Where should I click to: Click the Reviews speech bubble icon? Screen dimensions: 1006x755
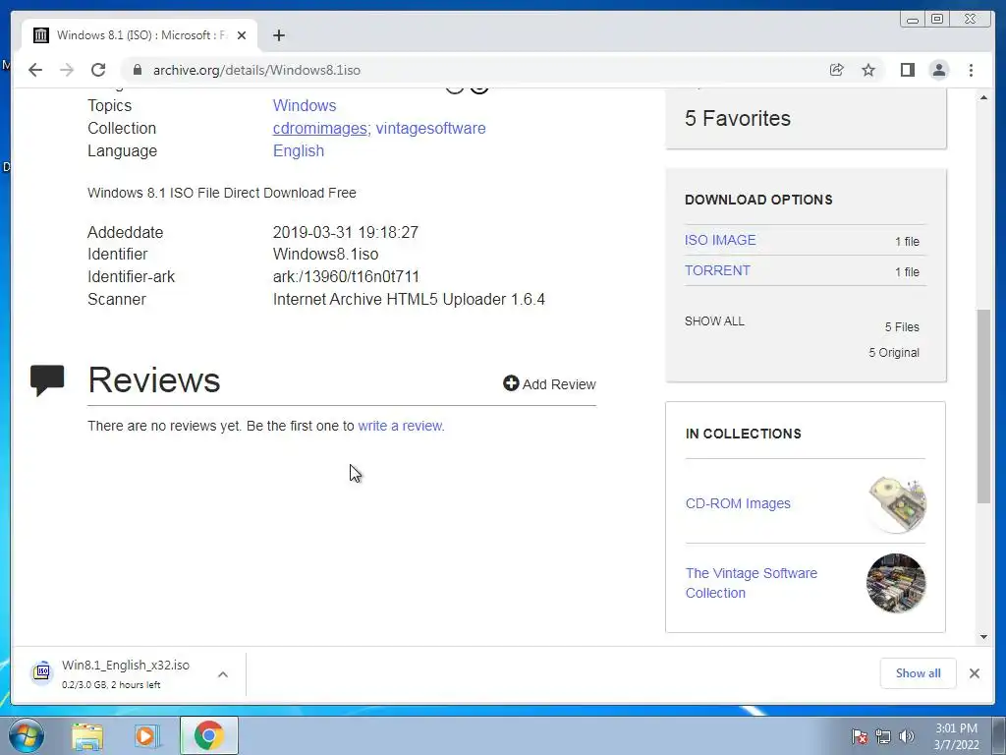(47, 380)
